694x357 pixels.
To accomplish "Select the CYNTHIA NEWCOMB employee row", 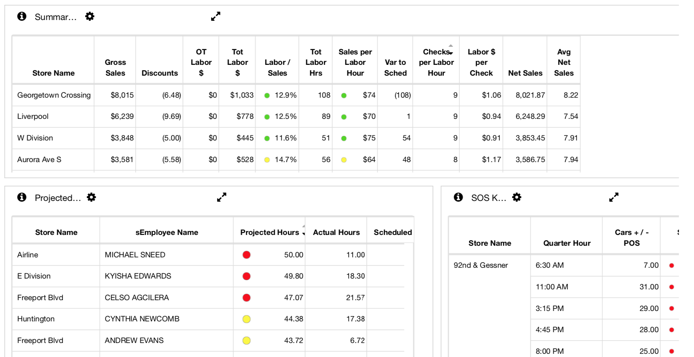I will [208, 319].
